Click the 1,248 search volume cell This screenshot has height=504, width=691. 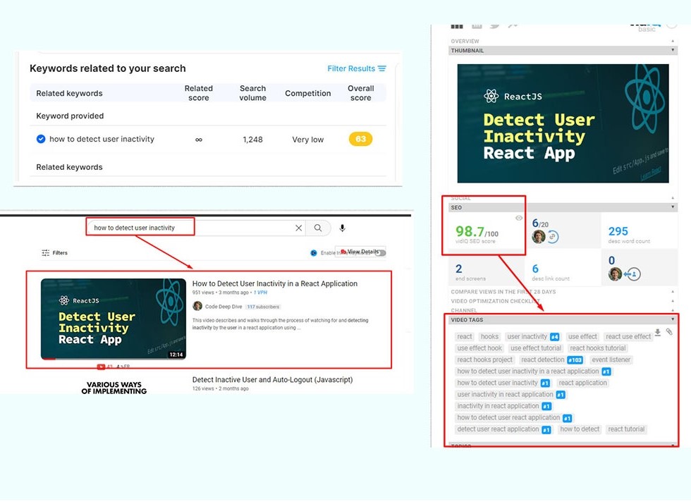(x=252, y=140)
